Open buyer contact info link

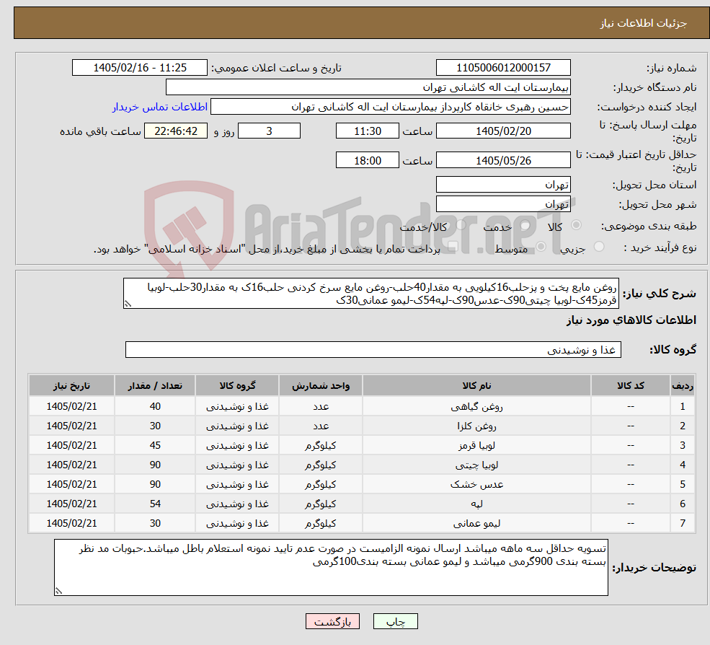(x=160, y=107)
